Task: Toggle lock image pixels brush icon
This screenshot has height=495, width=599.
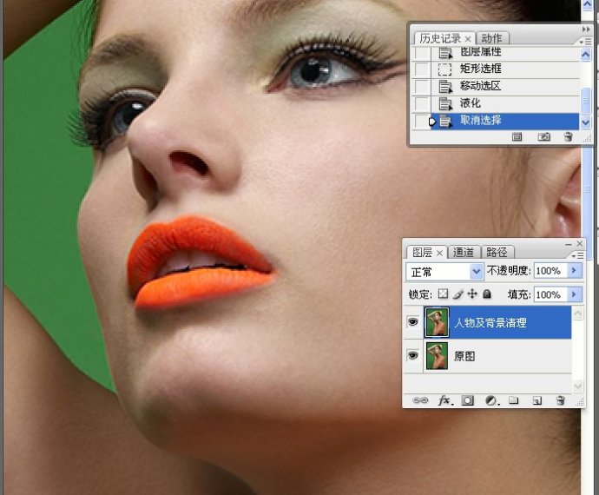Action: pyautogui.click(x=458, y=294)
